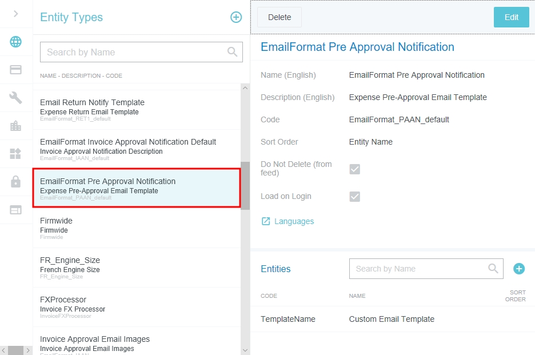Image resolution: width=535 pixels, height=355 pixels.
Task: Open the Languages link
Action: click(294, 221)
